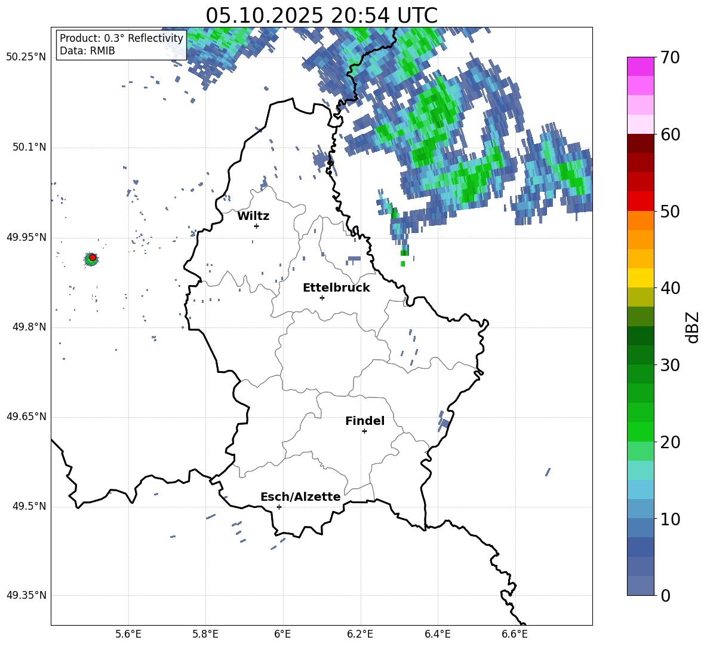Select the Findel city label
707x646 pixels.
point(365,421)
